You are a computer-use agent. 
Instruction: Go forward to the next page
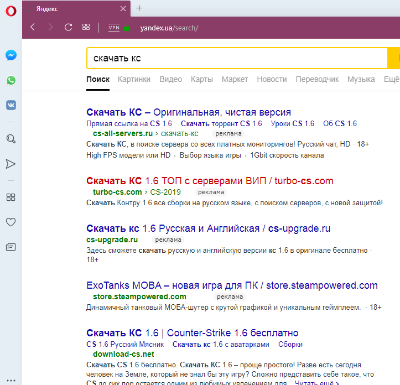50,27
